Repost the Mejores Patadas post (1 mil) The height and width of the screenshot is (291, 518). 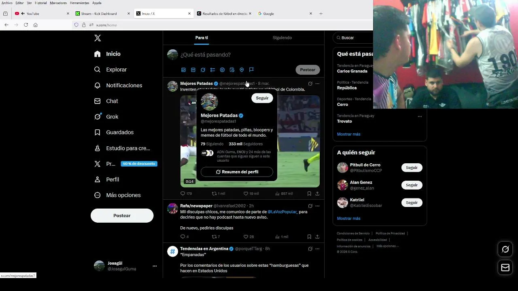click(x=219, y=194)
